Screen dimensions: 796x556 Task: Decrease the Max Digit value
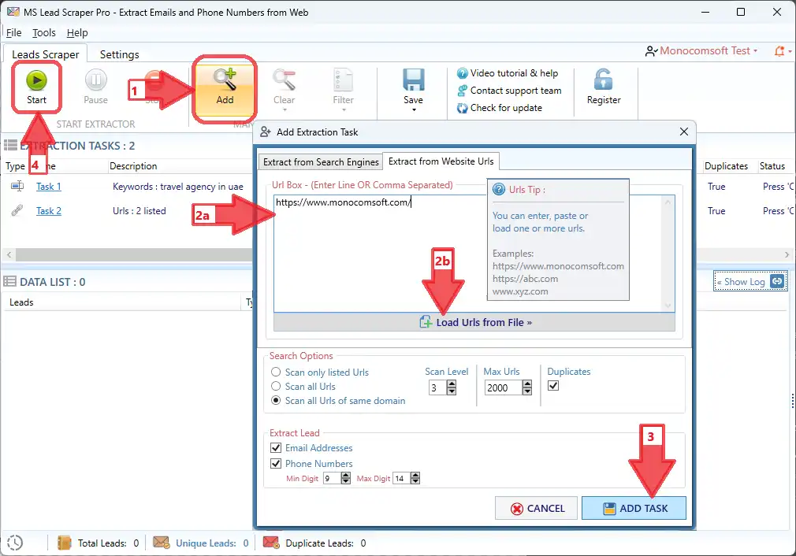pyautogui.click(x=415, y=481)
